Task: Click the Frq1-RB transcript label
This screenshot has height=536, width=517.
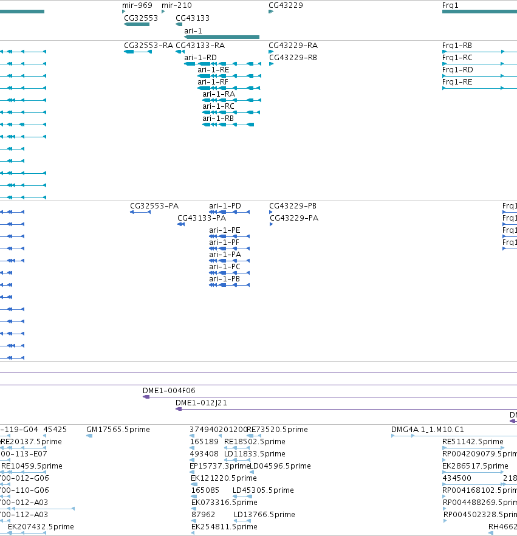Action: [x=457, y=46]
